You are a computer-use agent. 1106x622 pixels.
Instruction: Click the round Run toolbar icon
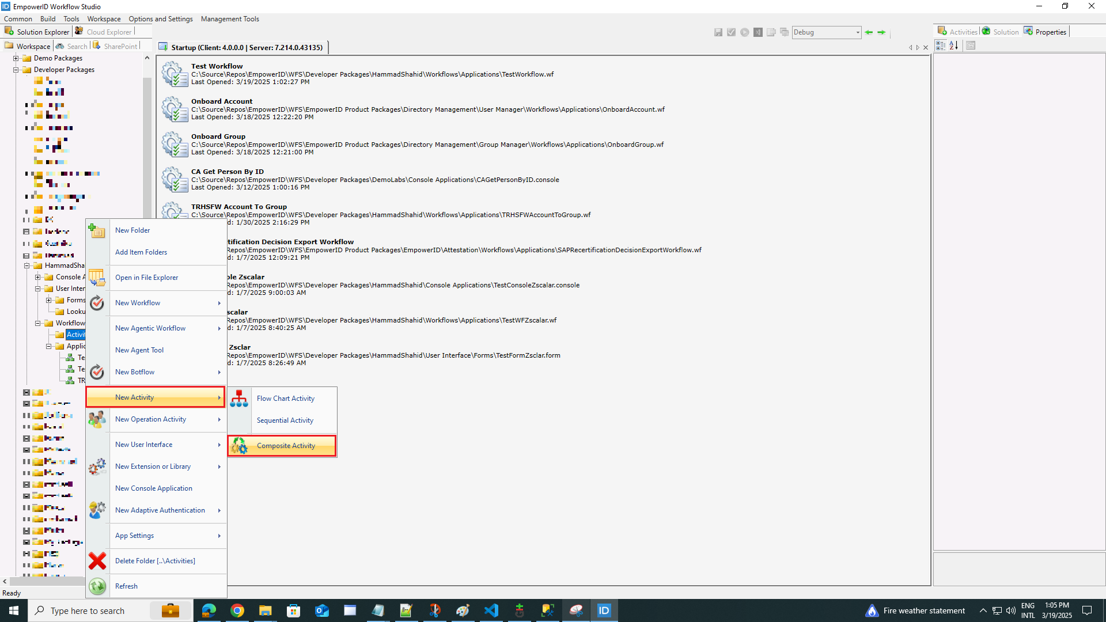pyautogui.click(x=744, y=32)
